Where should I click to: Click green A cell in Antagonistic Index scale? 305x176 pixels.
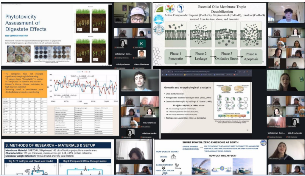point(220,115)
